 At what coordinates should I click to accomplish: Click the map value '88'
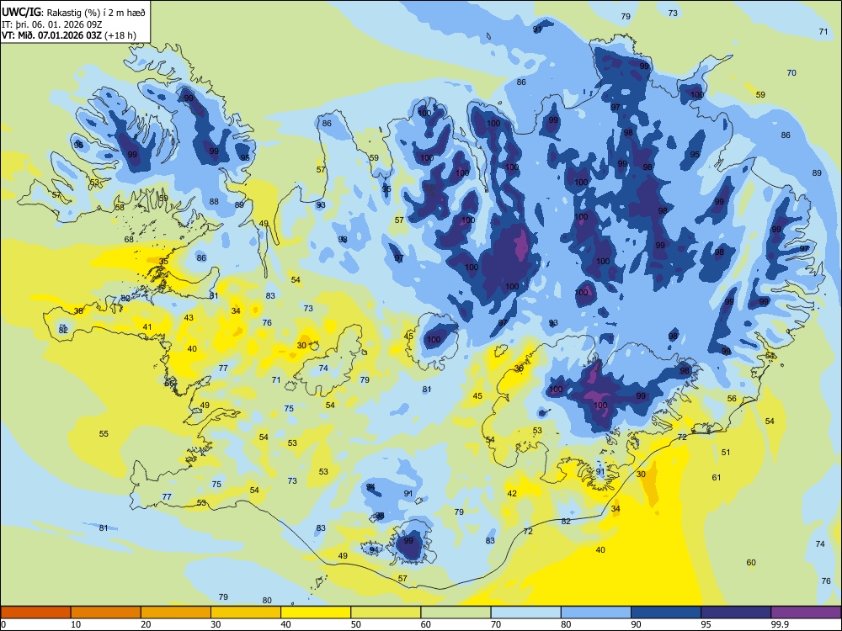(x=214, y=202)
